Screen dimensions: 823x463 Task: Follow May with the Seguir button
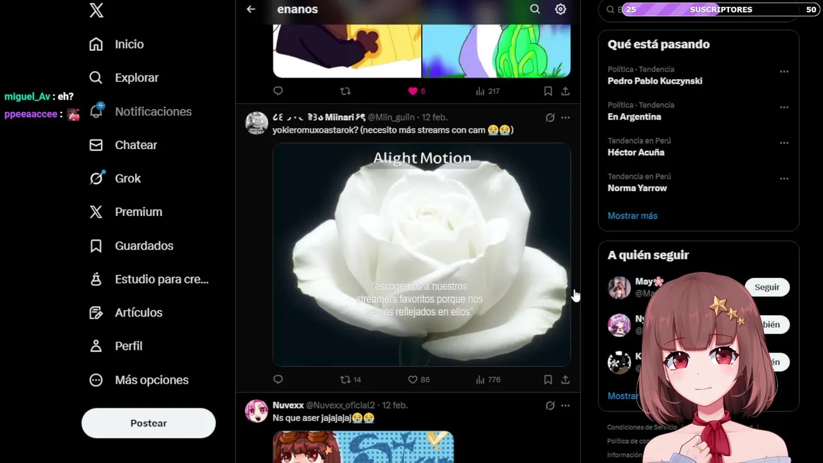click(x=766, y=287)
